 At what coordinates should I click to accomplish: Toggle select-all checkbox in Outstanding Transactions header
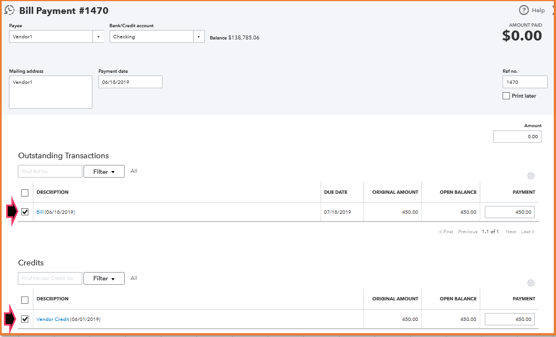click(x=25, y=193)
